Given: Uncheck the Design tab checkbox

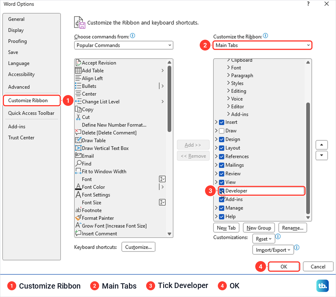Looking at the screenshot, I should pyautogui.click(x=221, y=139).
